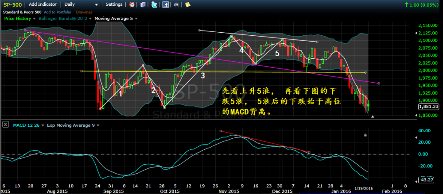The height and width of the screenshot is (194, 443).
Task: Share chart via Twitter icon
Action: [x=154, y=4]
